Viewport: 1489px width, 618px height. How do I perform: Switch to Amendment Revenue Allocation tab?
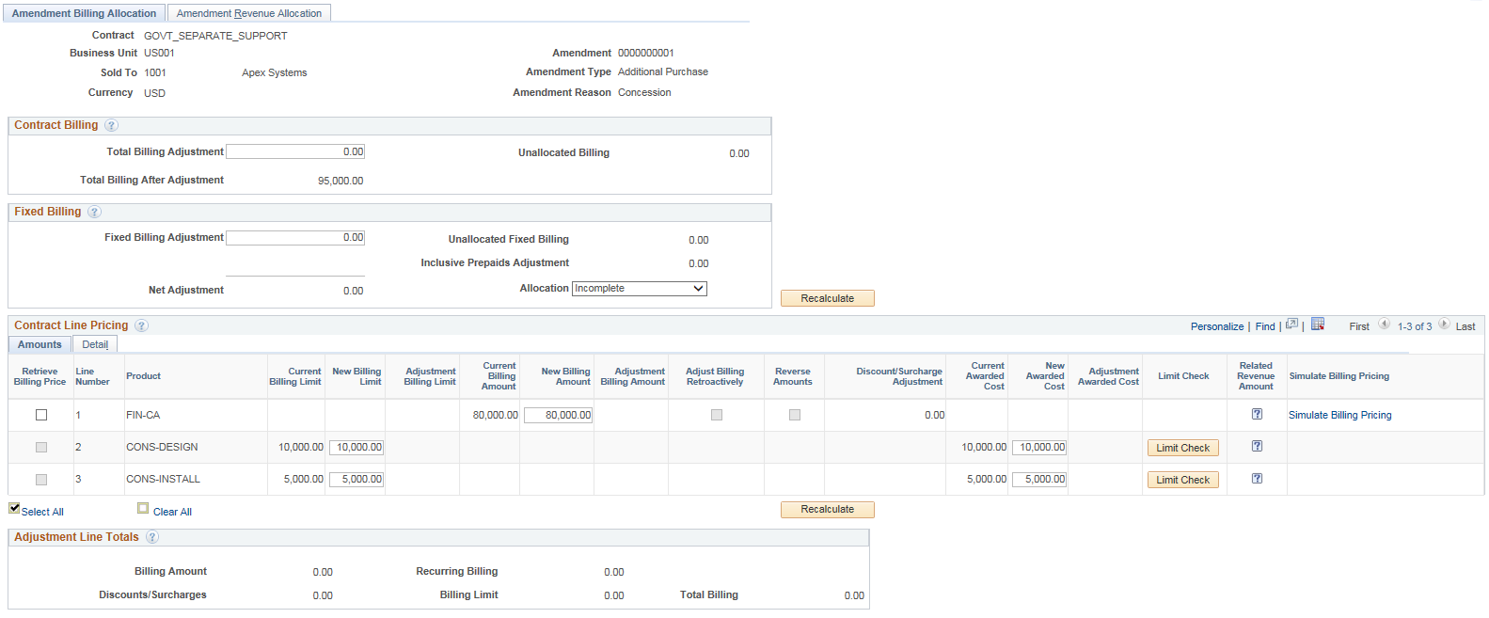(x=249, y=13)
